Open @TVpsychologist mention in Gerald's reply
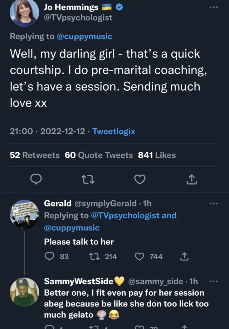Image resolution: width=229 pixels, height=329 pixels. (124, 215)
